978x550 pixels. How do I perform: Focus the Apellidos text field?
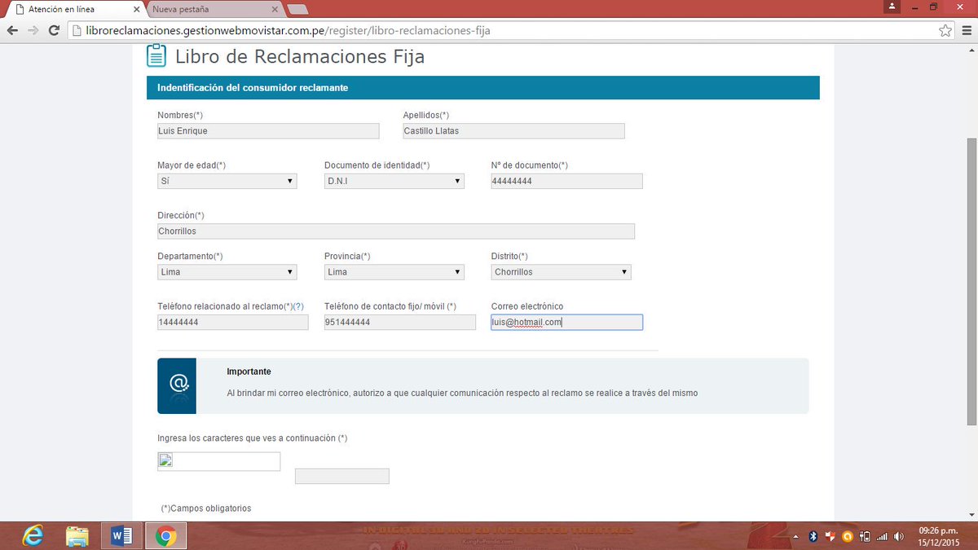514,131
